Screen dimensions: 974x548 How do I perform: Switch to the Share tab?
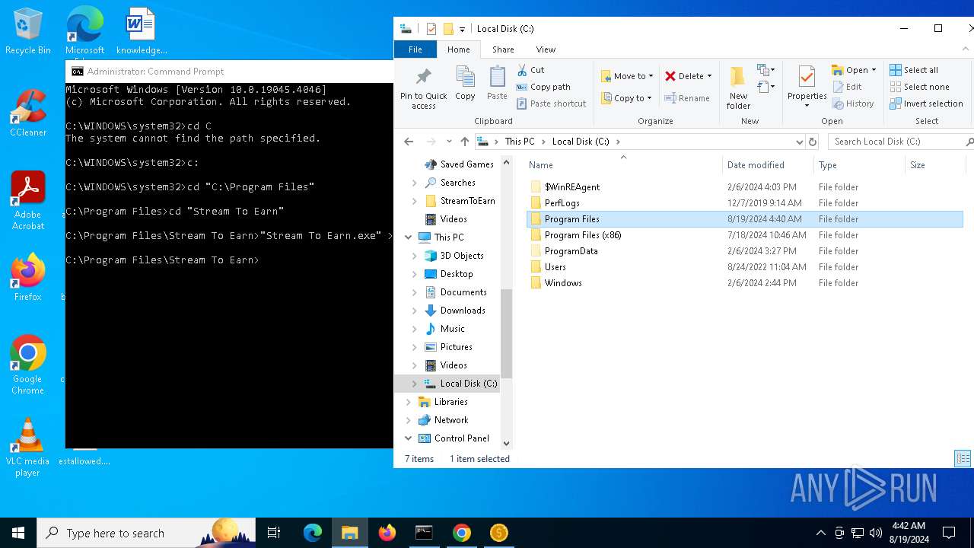click(503, 49)
